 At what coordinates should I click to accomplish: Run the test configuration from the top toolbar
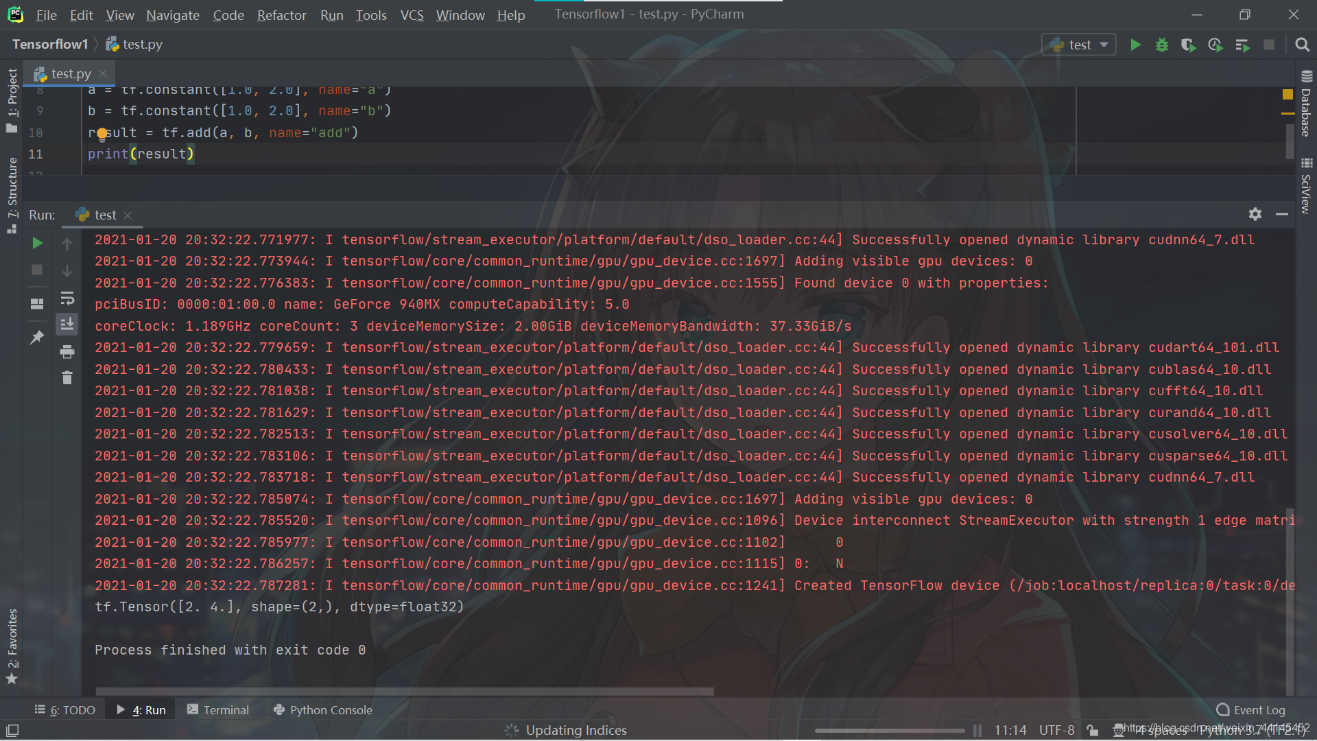[1135, 45]
